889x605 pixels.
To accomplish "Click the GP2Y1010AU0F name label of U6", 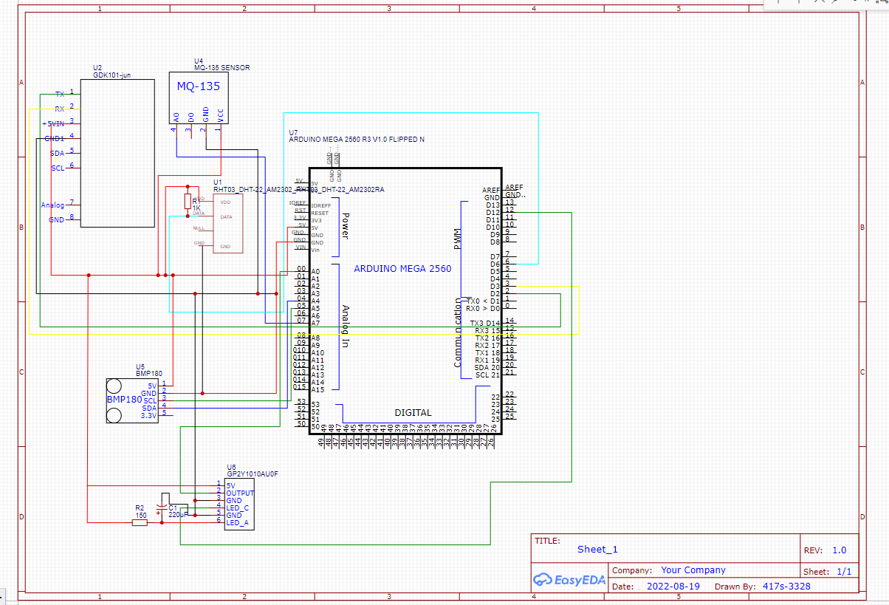I will (x=253, y=474).
